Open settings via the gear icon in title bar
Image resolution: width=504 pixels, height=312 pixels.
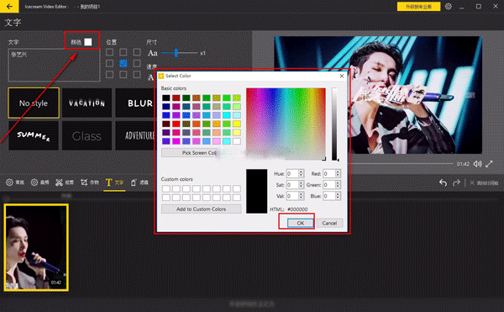(449, 6)
